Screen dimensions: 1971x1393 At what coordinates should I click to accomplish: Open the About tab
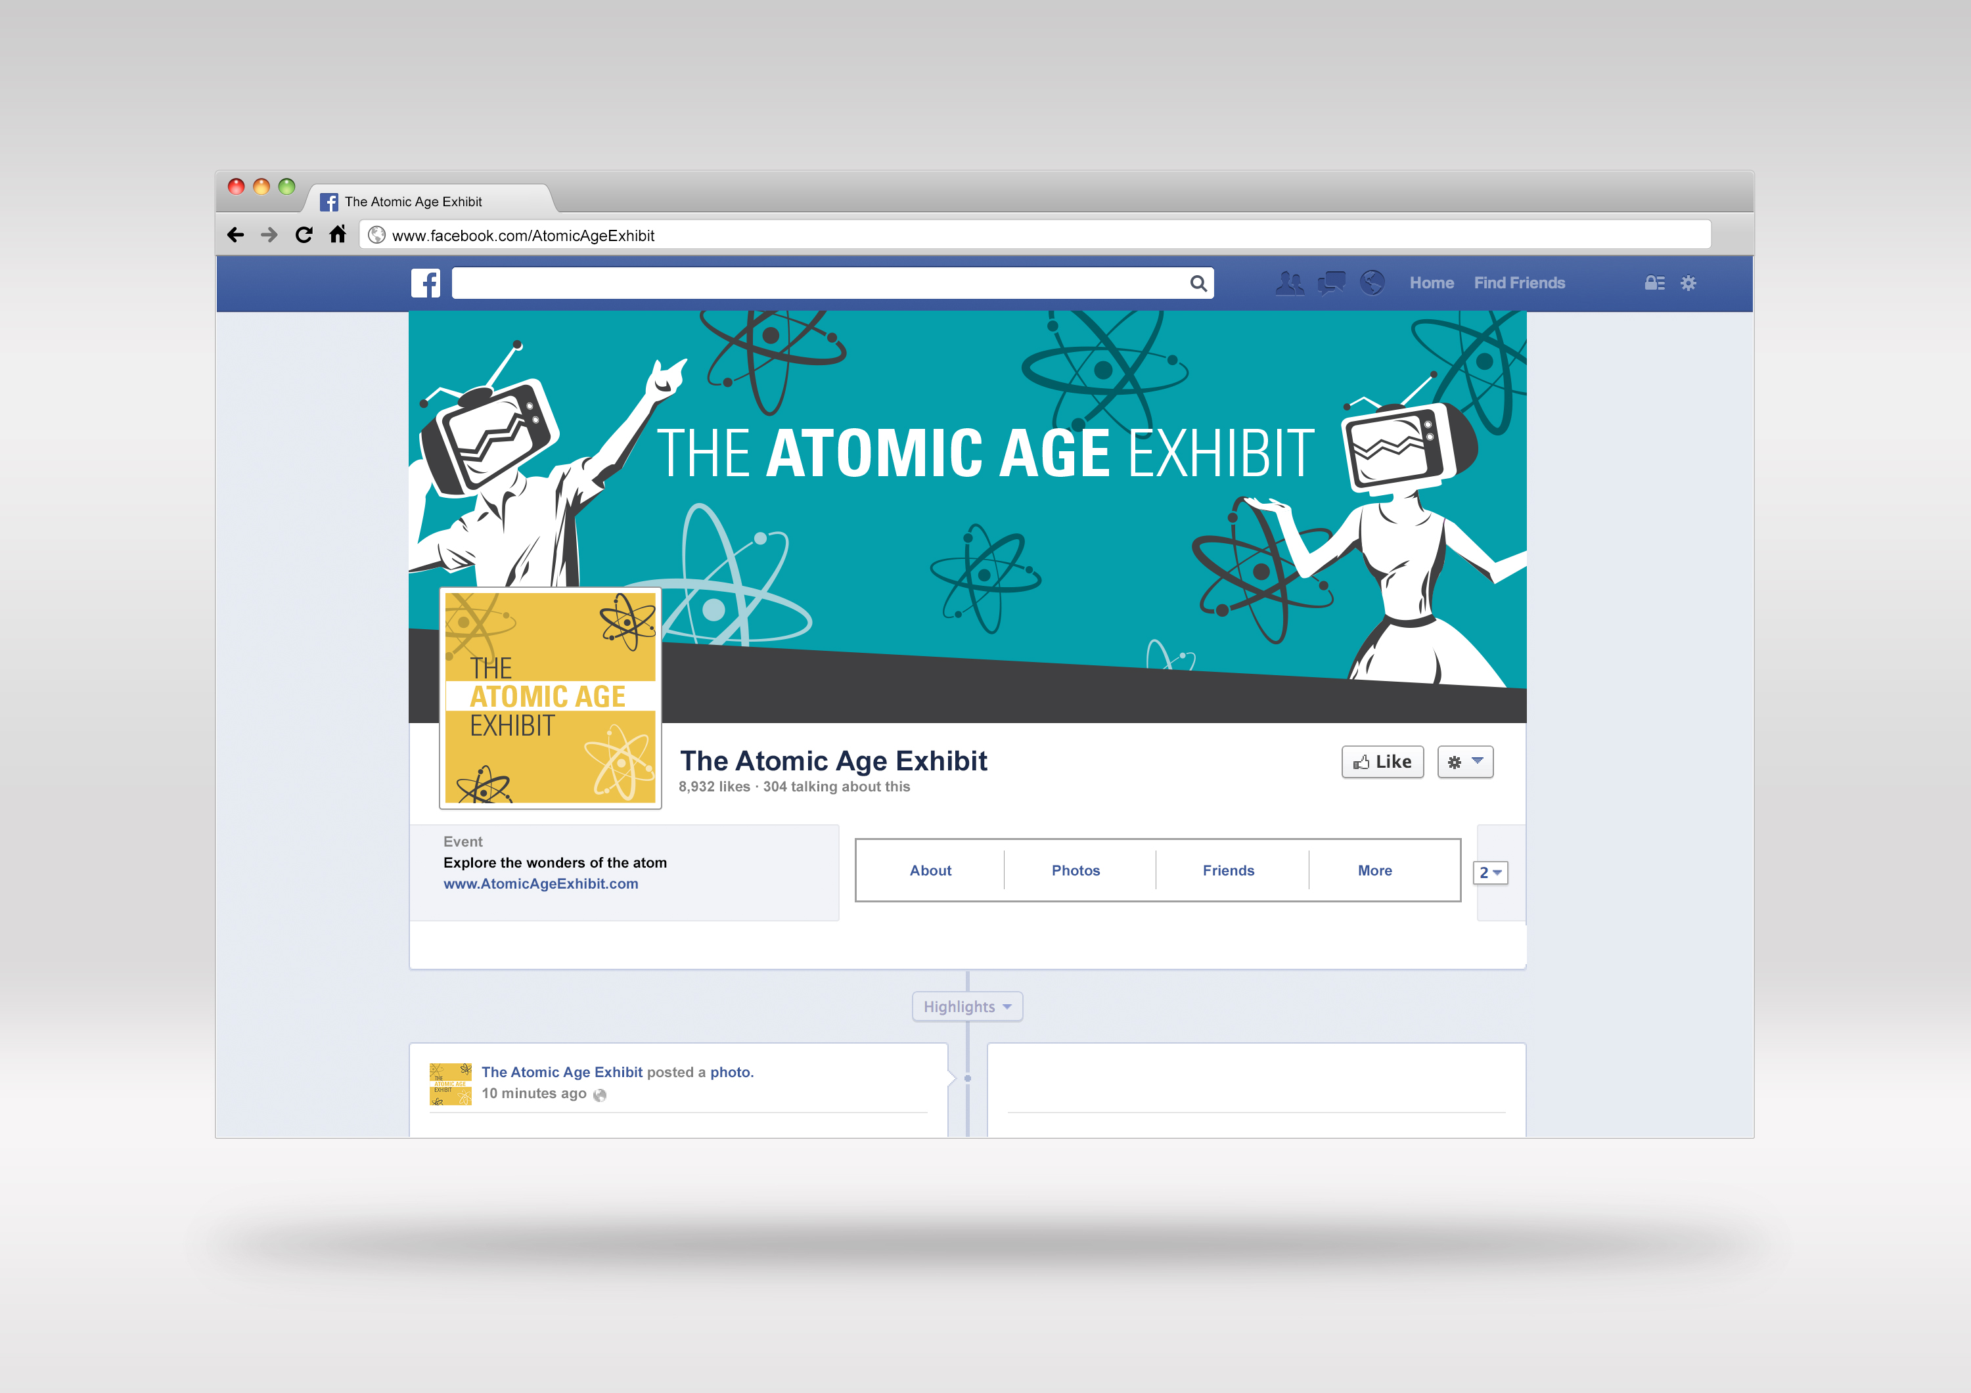click(930, 870)
